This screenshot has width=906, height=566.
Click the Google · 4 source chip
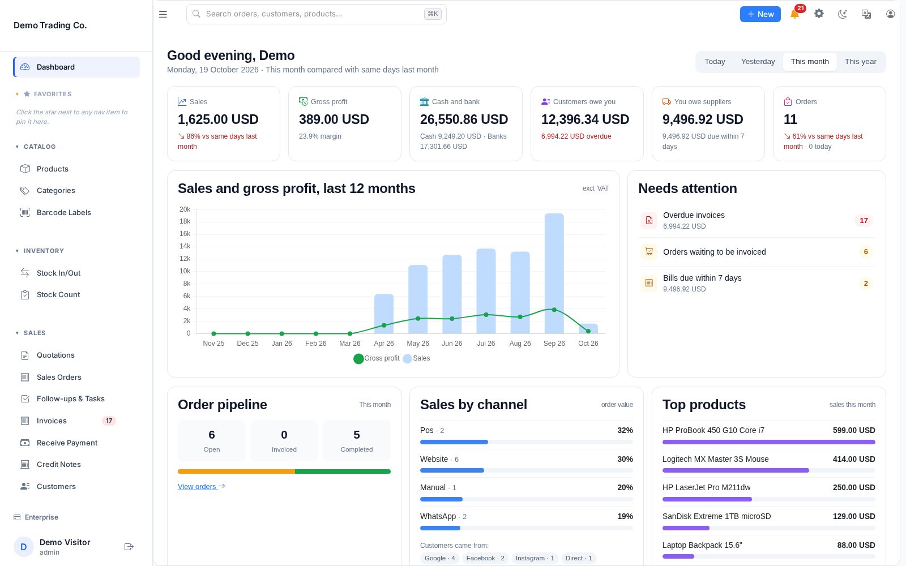point(440,558)
